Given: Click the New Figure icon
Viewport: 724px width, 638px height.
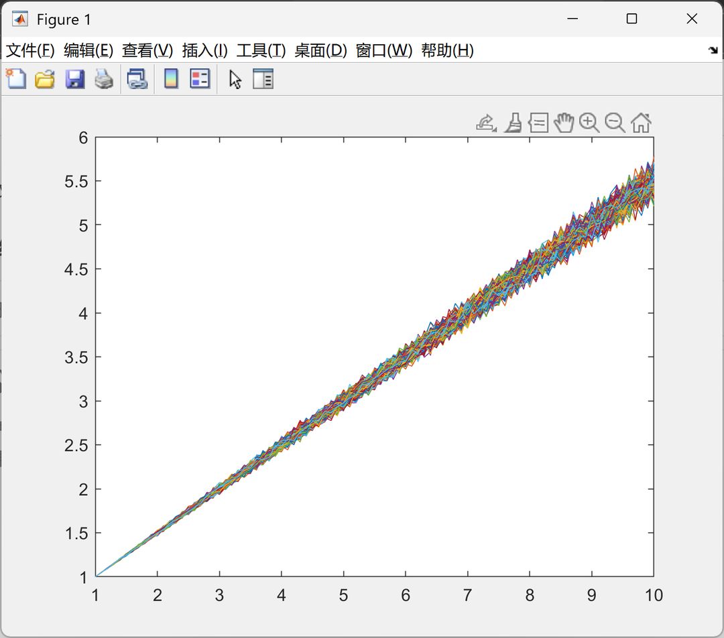Looking at the screenshot, I should click(16, 79).
